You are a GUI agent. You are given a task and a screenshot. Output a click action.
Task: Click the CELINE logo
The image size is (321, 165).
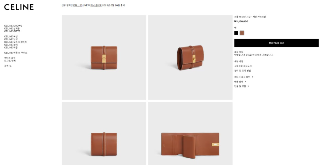(19, 7)
